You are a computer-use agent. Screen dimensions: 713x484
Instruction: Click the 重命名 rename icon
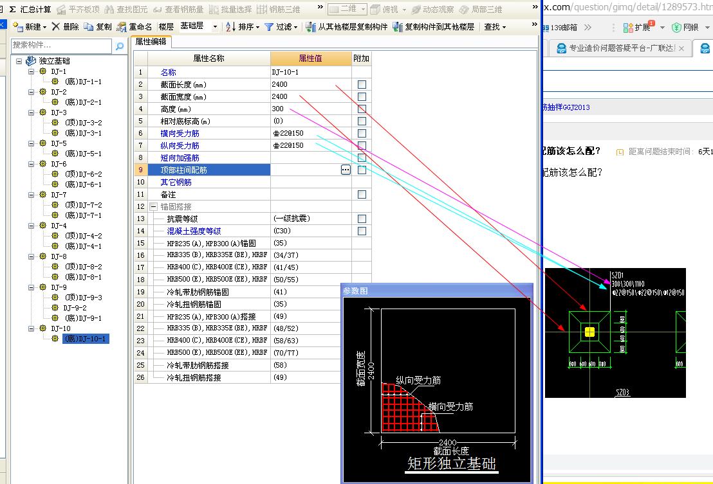(x=122, y=27)
